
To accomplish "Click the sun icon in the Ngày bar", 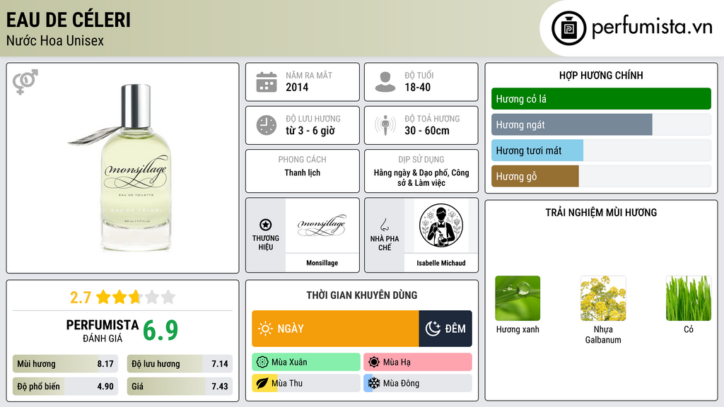I will click(265, 329).
